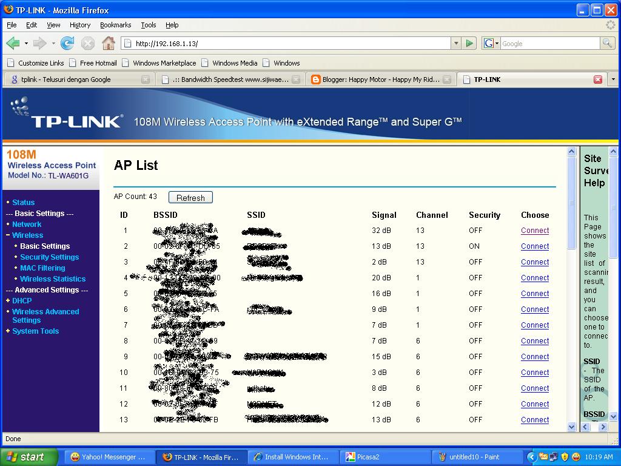Click Connect for AP ID 5
621x466 pixels.
(535, 294)
